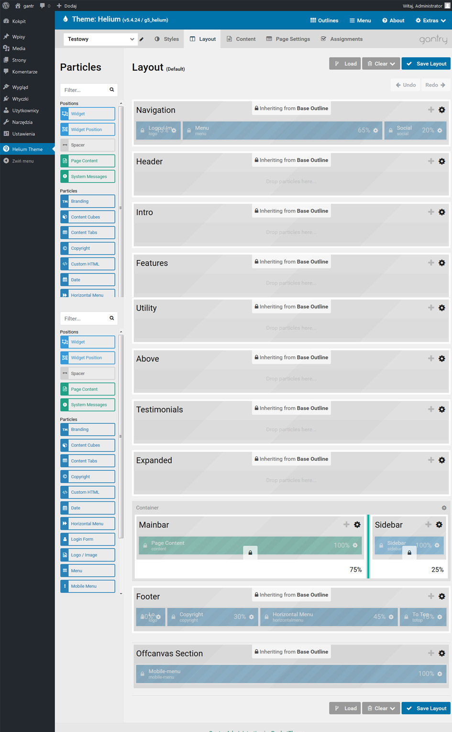Open settings of the Mobile-menu particle
The height and width of the screenshot is (732, 452).
[x=440, y=674]
